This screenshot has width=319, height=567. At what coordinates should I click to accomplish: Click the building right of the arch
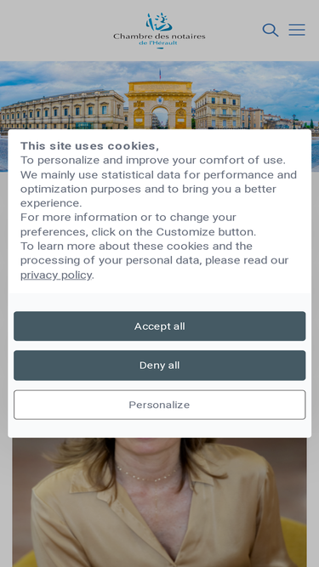click(218, 109)
